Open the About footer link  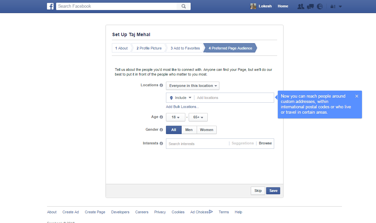coord(52,212)
